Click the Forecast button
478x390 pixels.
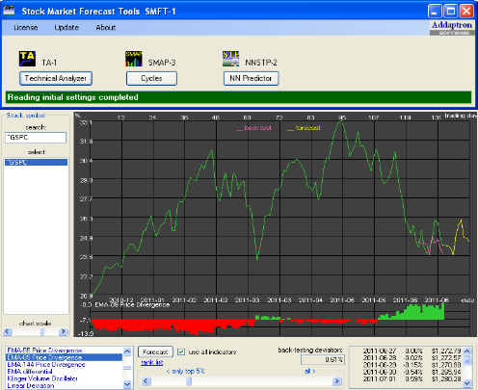155,352
